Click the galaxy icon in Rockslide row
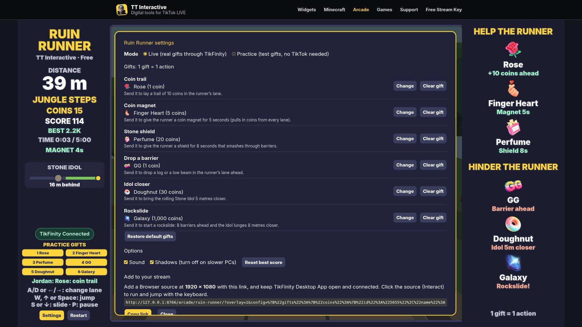This screenshot has width=582, height=327. 127,218
